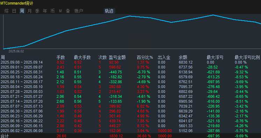Select the 日 daily statistics tab
261x138 pixels.
coord(14,11)
